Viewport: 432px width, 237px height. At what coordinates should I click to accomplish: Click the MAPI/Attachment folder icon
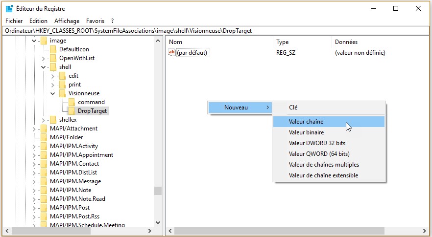(44, 129)
